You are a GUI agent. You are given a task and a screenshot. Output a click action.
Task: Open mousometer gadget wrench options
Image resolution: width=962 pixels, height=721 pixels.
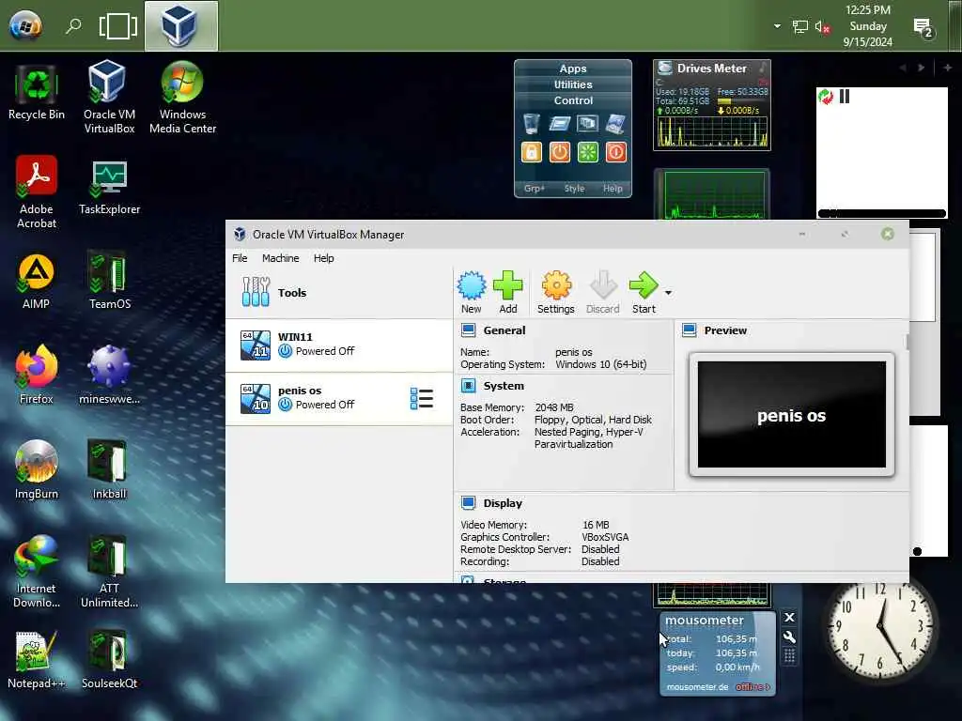[x=789, y=637]
